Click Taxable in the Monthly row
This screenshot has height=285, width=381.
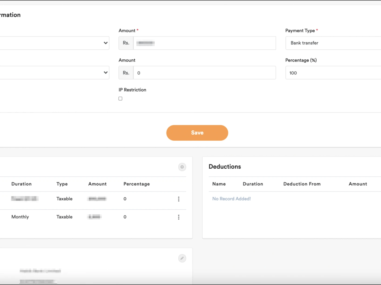point(64,217)
